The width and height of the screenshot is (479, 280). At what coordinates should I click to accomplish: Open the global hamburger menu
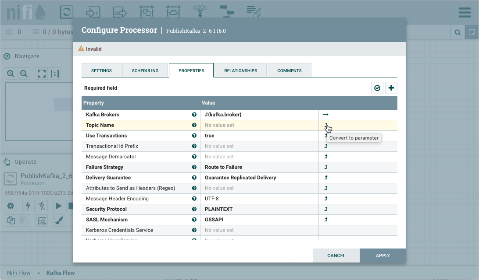[465, 12]
